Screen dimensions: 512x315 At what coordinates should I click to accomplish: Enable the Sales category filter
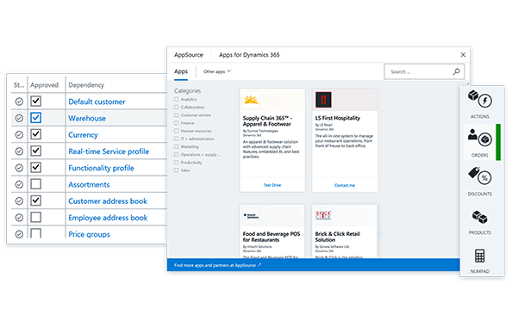pyautogui.click(x=177, y=170)
